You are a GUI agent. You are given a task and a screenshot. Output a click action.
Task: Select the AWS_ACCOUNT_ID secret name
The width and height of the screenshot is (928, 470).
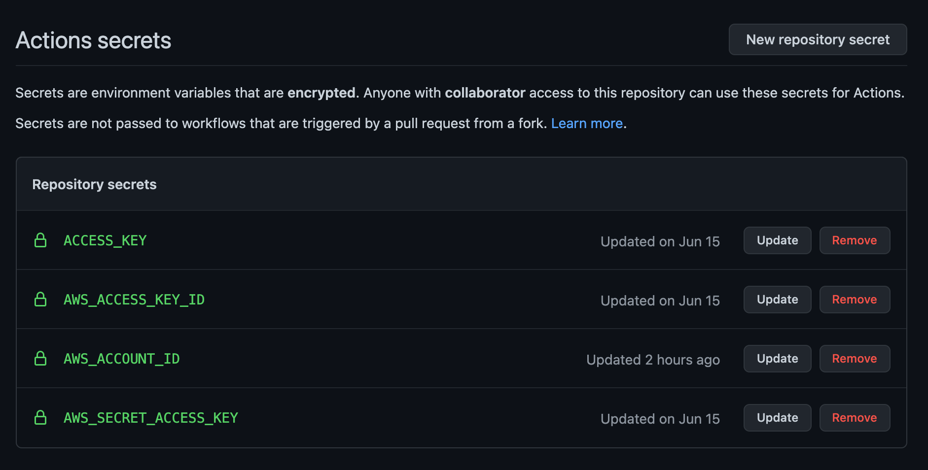(x=122, y=359)
